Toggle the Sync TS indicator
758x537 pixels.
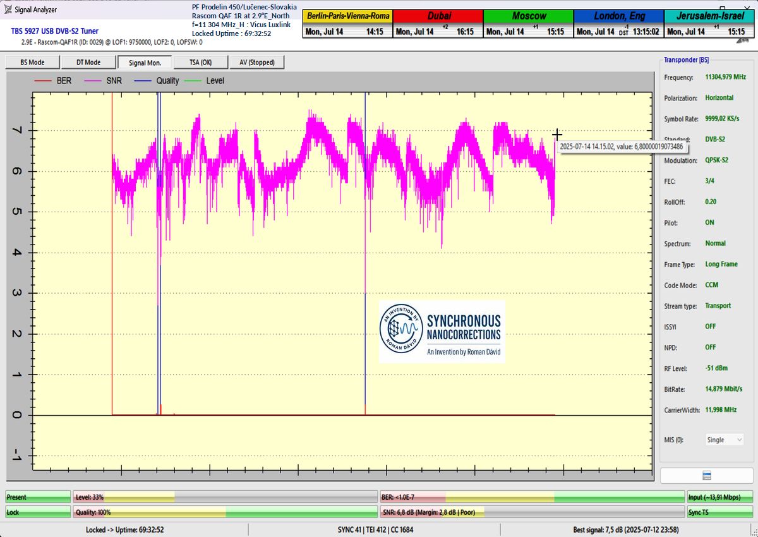tap(720, 512)
